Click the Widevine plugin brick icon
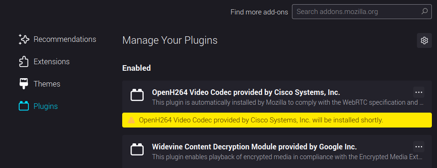Screen dimensions: 437x168 point(137,149)
